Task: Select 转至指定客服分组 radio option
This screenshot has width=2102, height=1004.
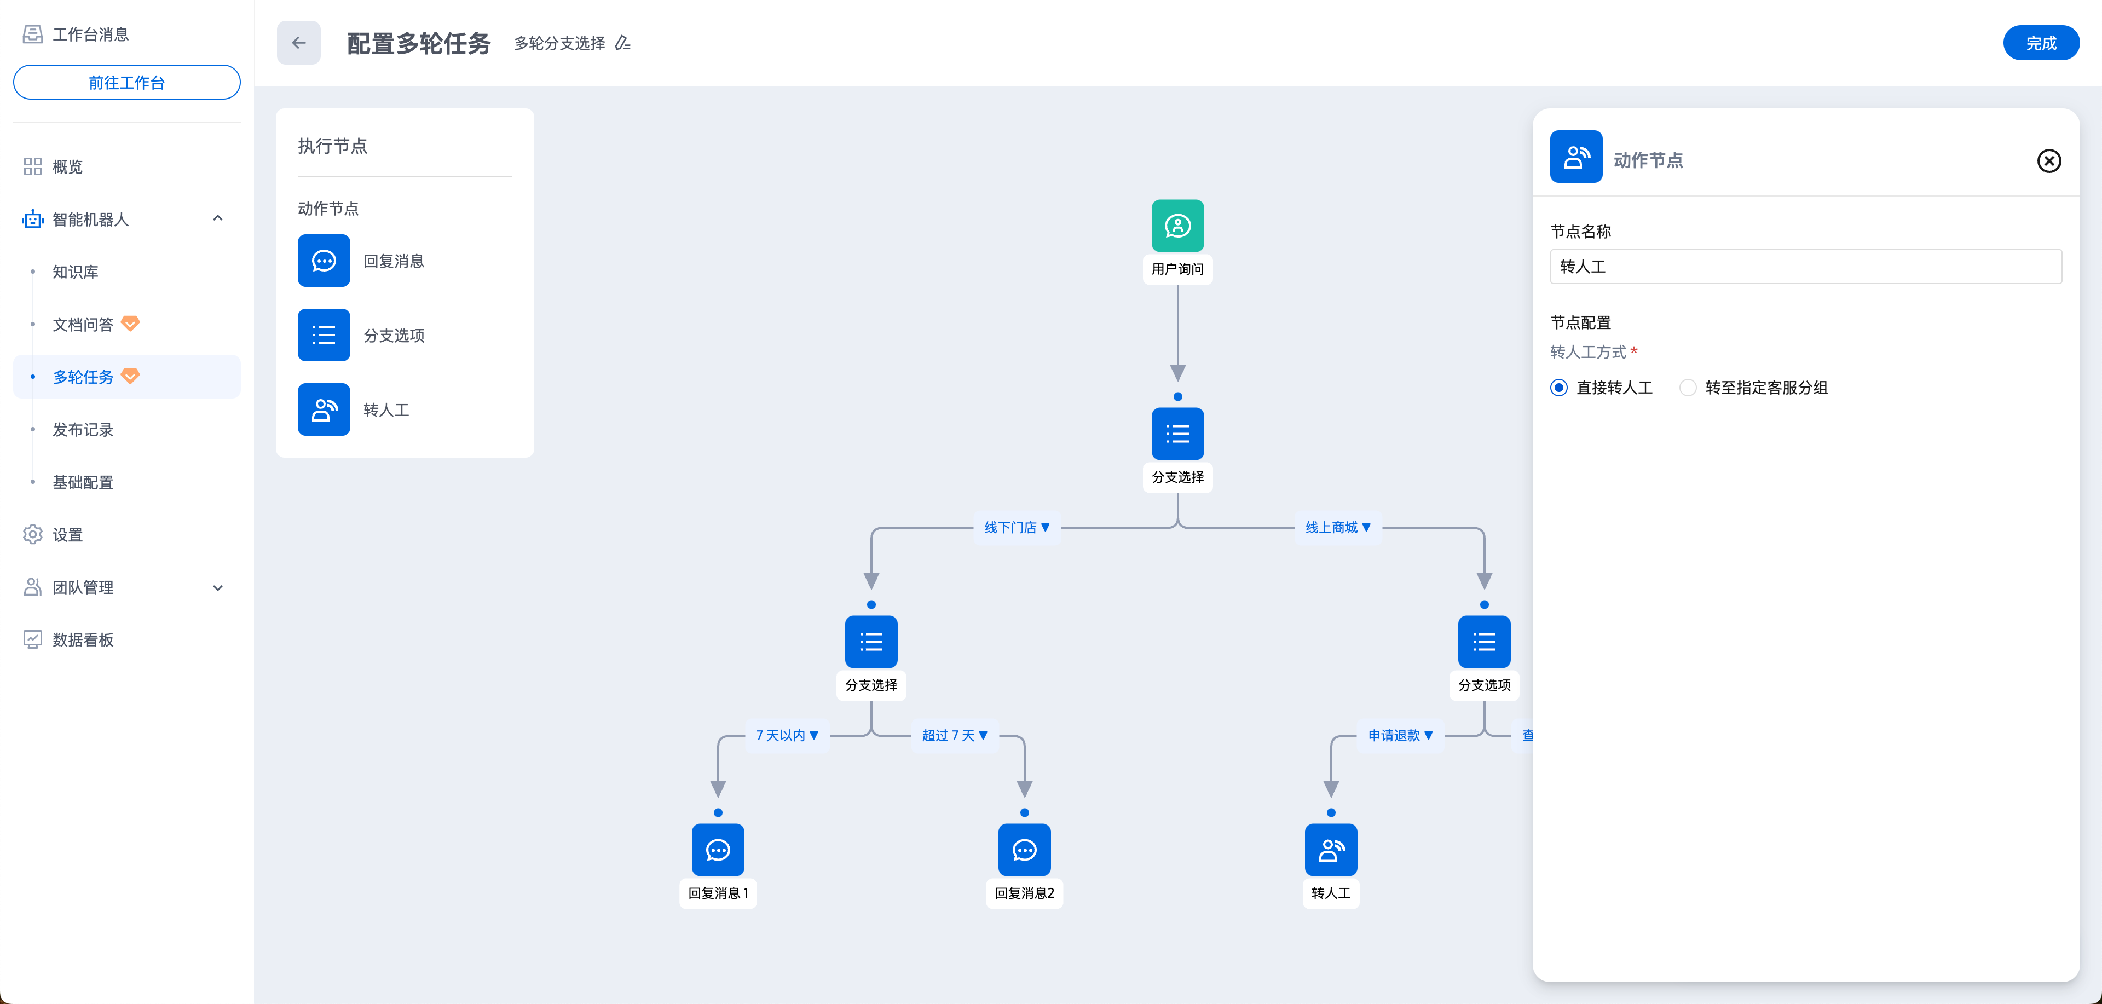Action: tap(1688, 388)
